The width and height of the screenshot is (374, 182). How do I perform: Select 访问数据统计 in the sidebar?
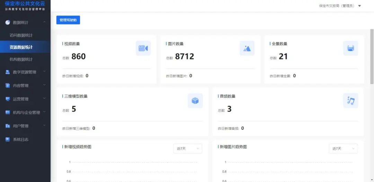21,35
